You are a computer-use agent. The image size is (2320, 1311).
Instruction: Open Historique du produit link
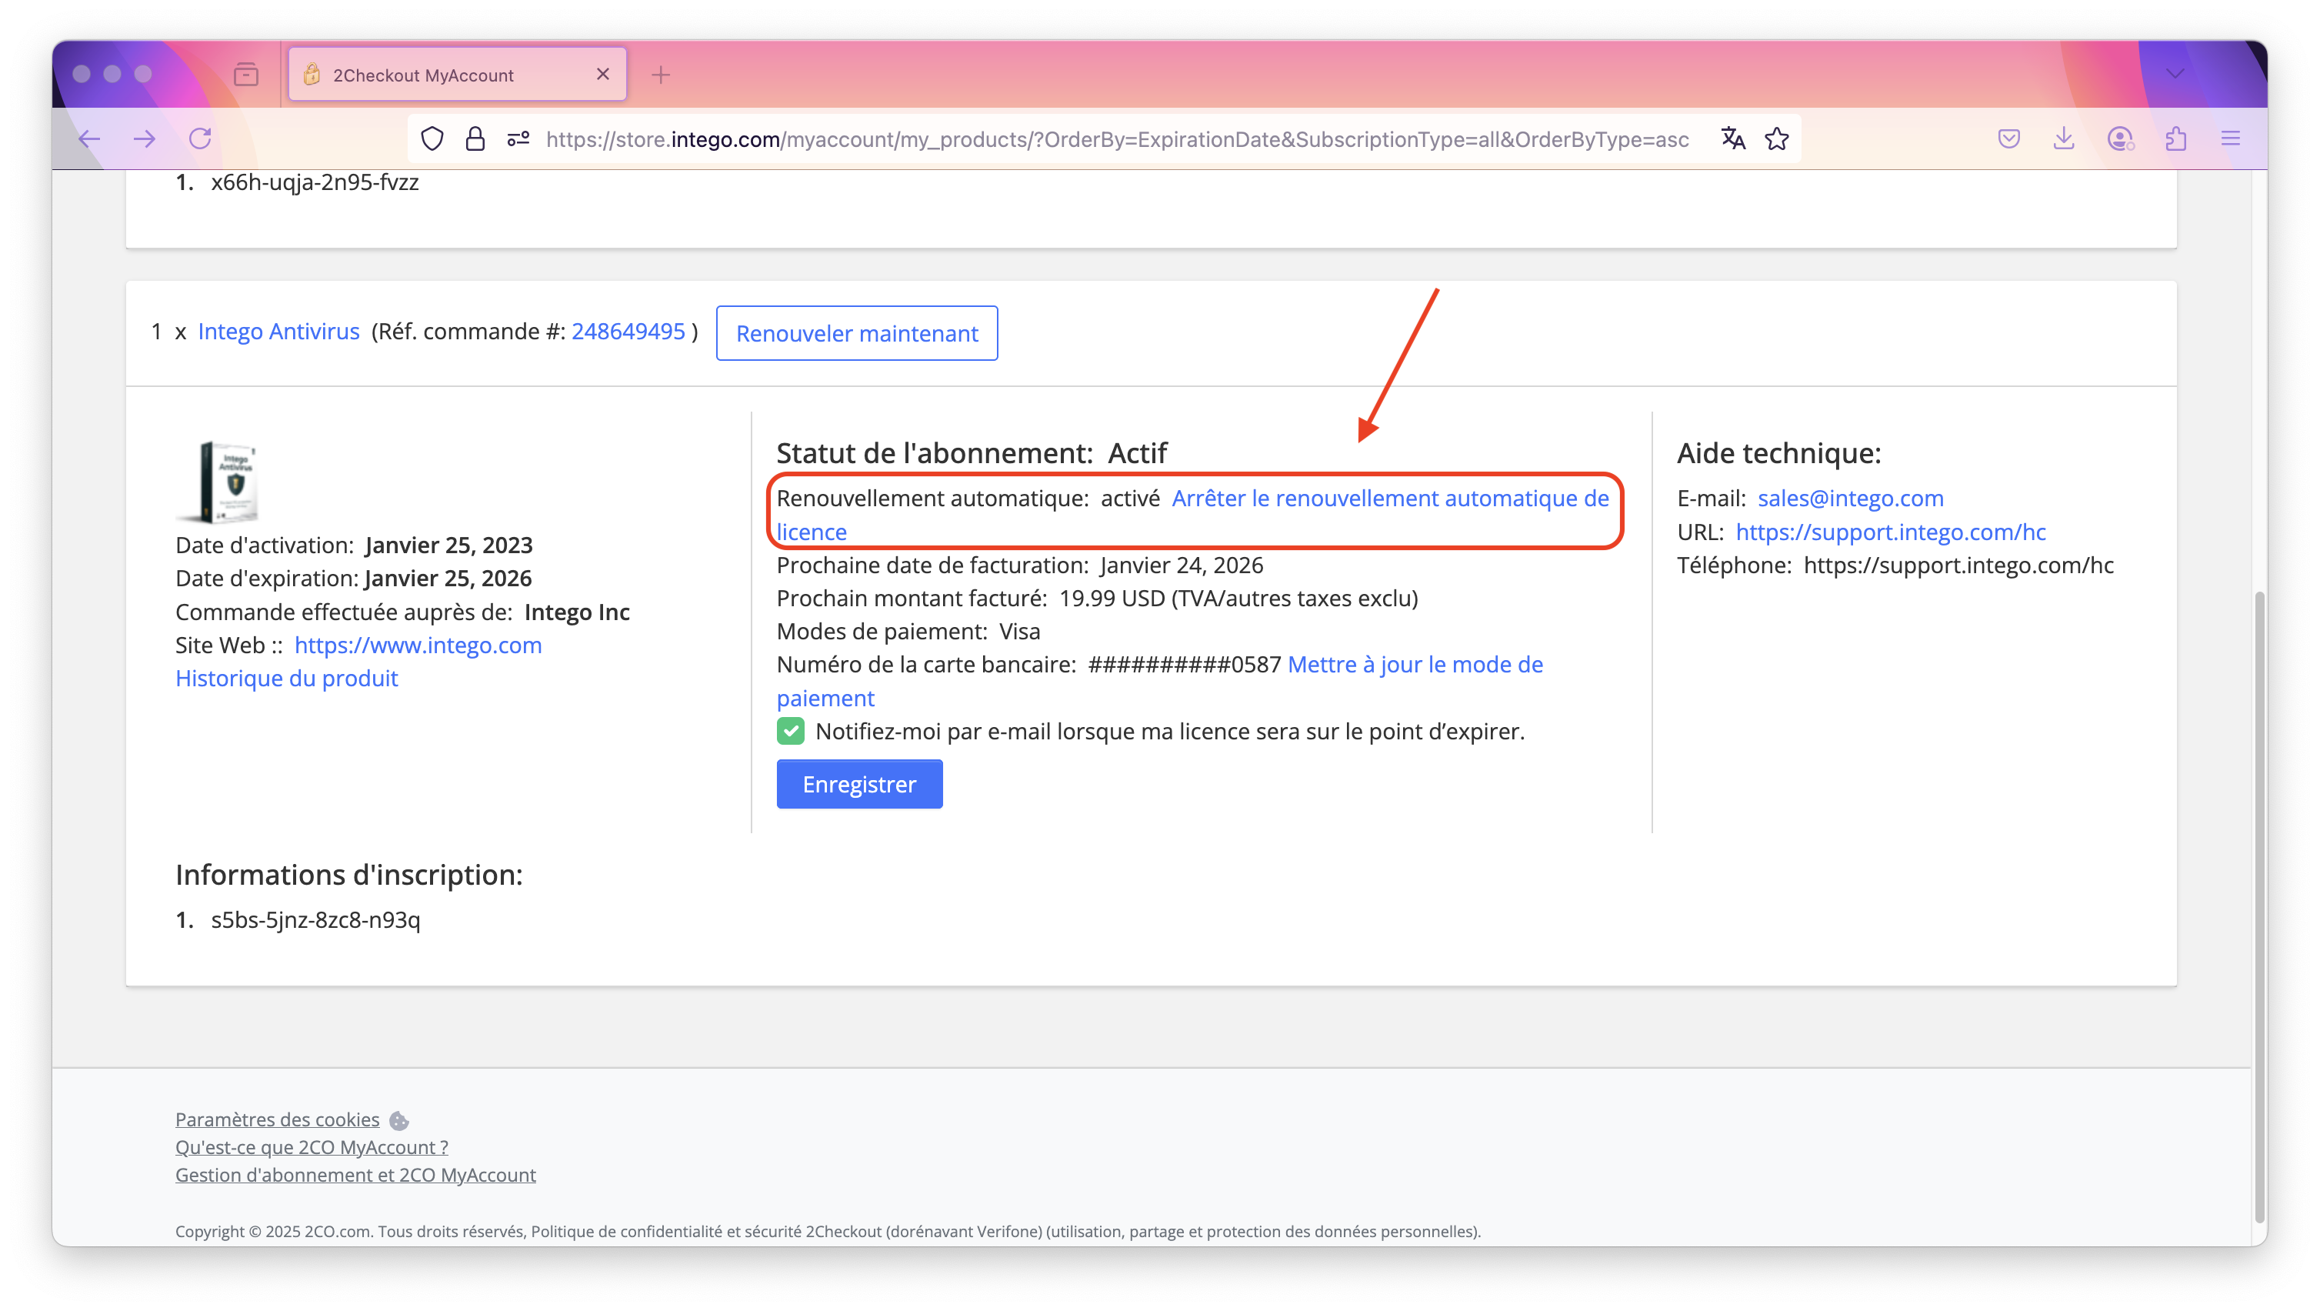[286, 679]
